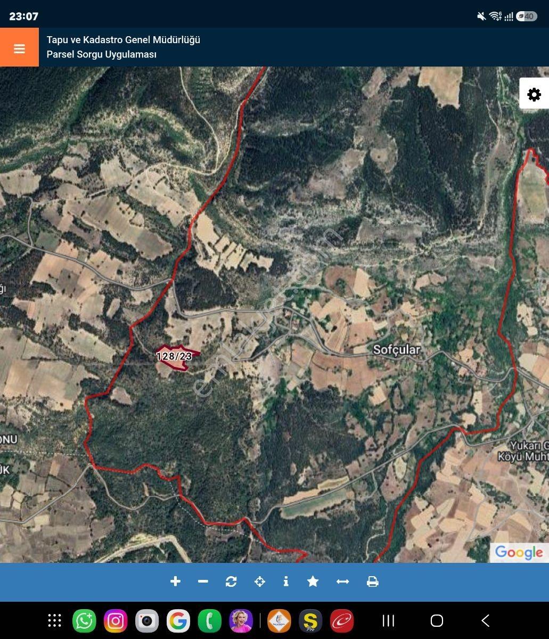This screenshot has width=549, height=639.
Task: Tap the battery indicator in status bar
Action: pyautogui.click(x=527, y=17)
